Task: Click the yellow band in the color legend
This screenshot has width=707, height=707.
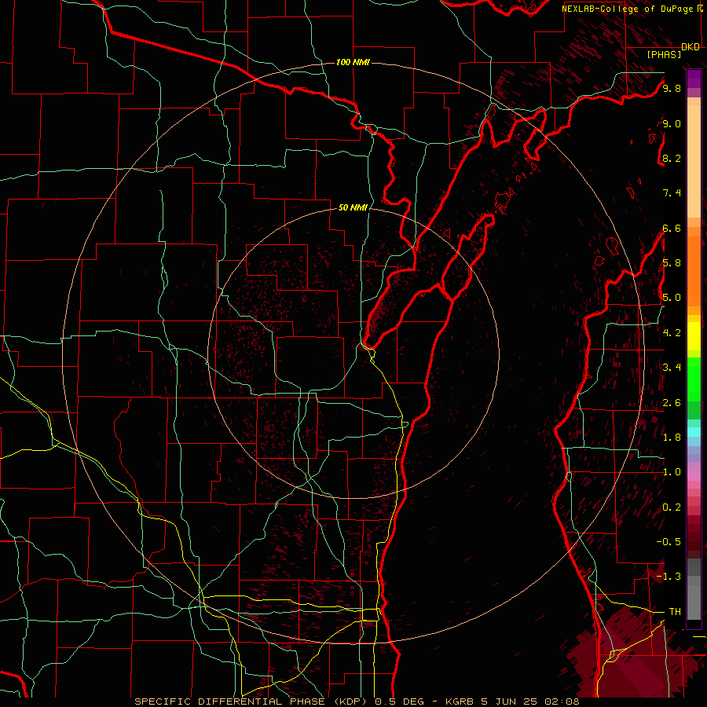Action: (694, 336)
